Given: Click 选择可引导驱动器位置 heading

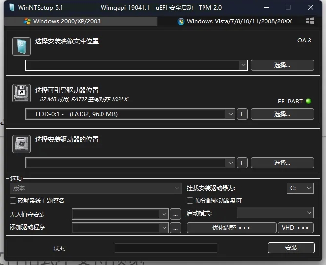Looking at the screenshot, I should pyautogui.click(x=67, y=90).
